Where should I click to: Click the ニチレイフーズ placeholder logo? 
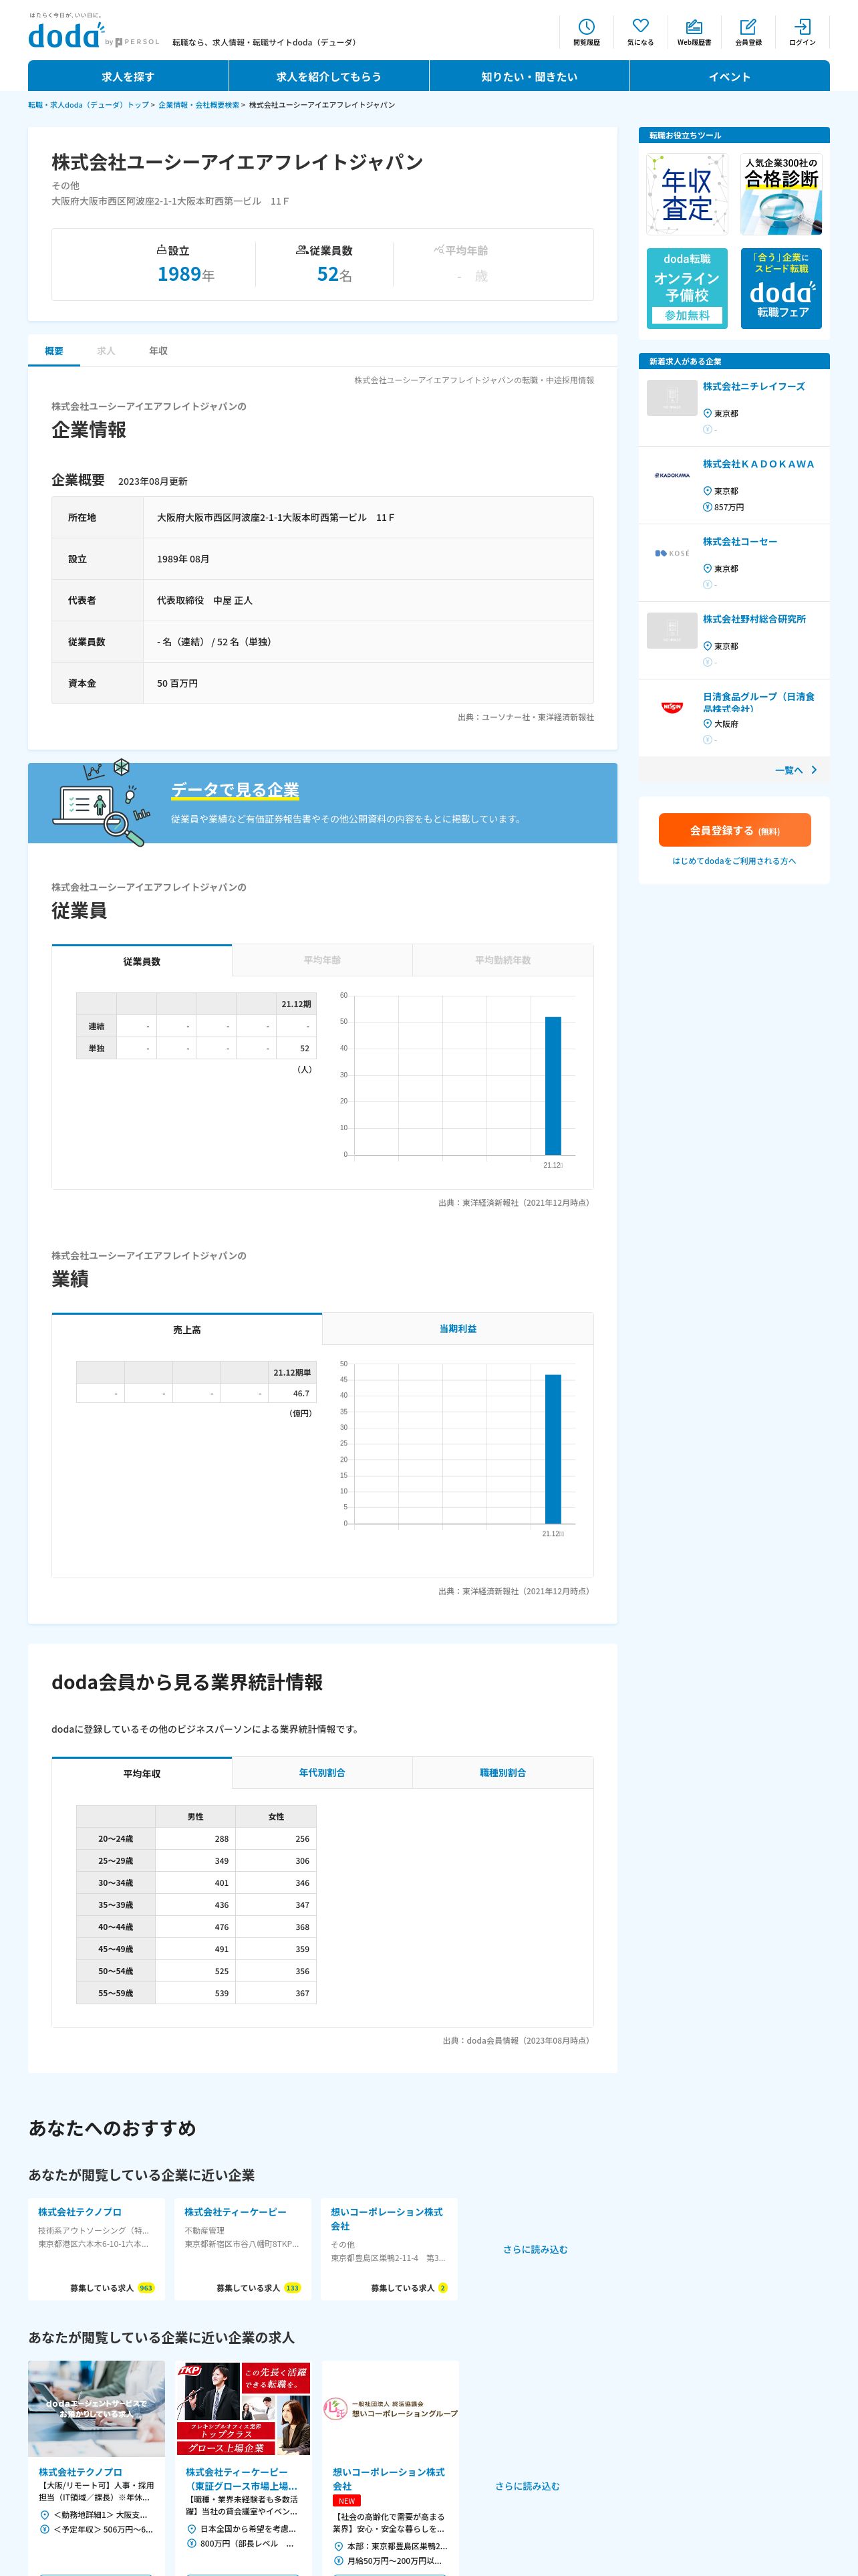tap(671, 398)
